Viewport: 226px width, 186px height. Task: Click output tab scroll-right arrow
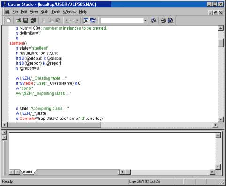(x=17, y=172)
